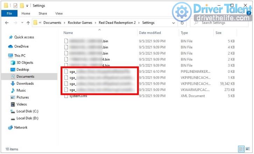254x154 pixels.
Task: Select the 59,342 KB sga_ file
Action: (x=149, y=84)
